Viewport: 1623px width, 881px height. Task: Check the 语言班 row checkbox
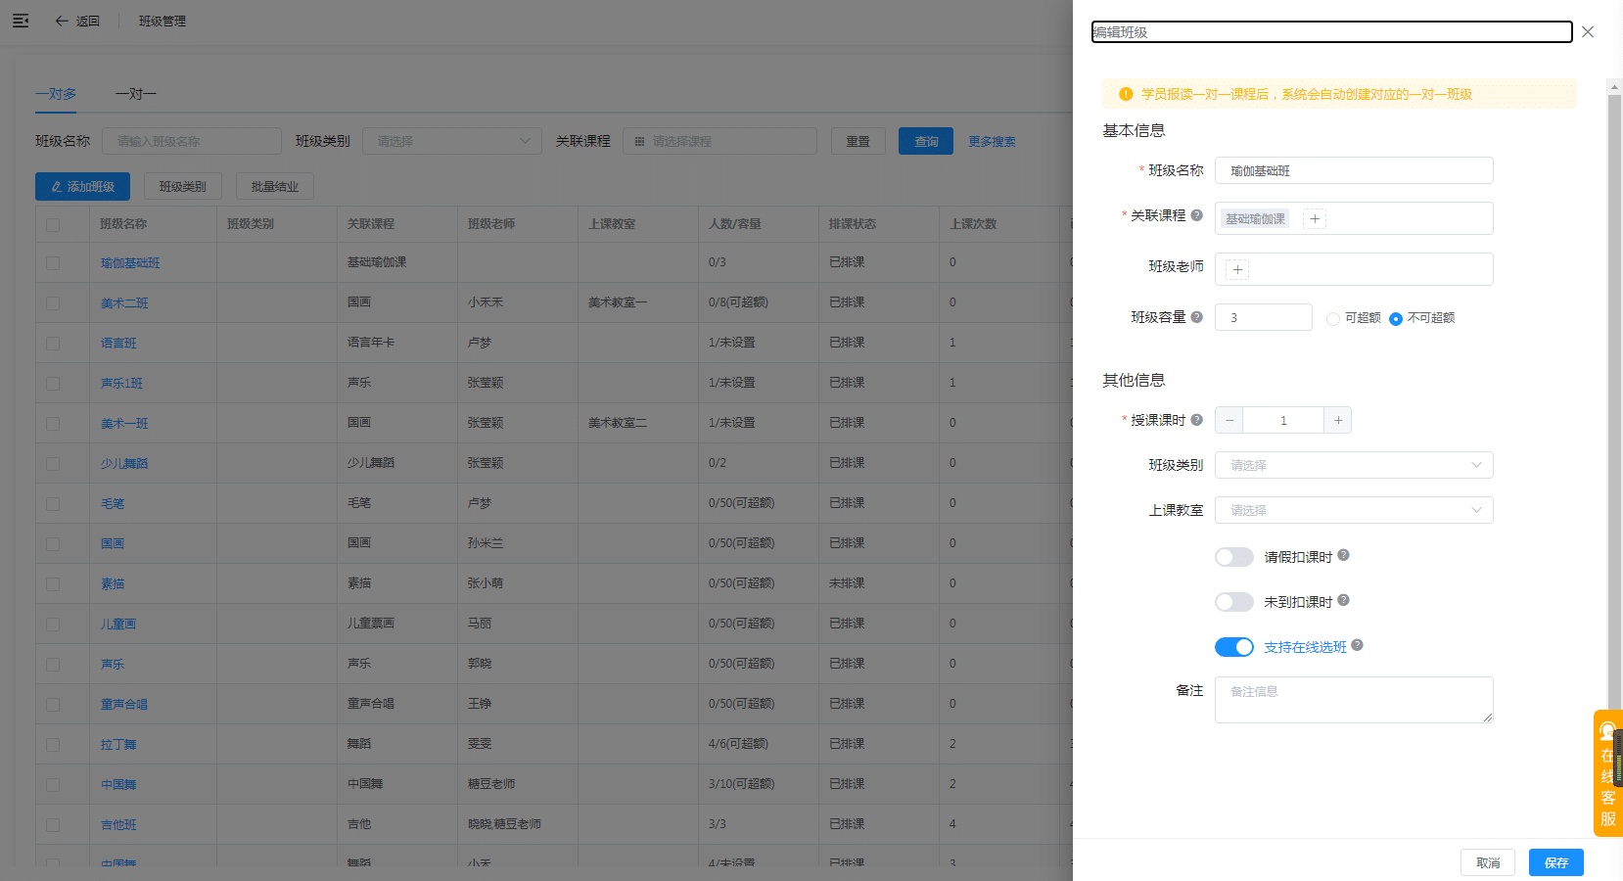(53, 344)
